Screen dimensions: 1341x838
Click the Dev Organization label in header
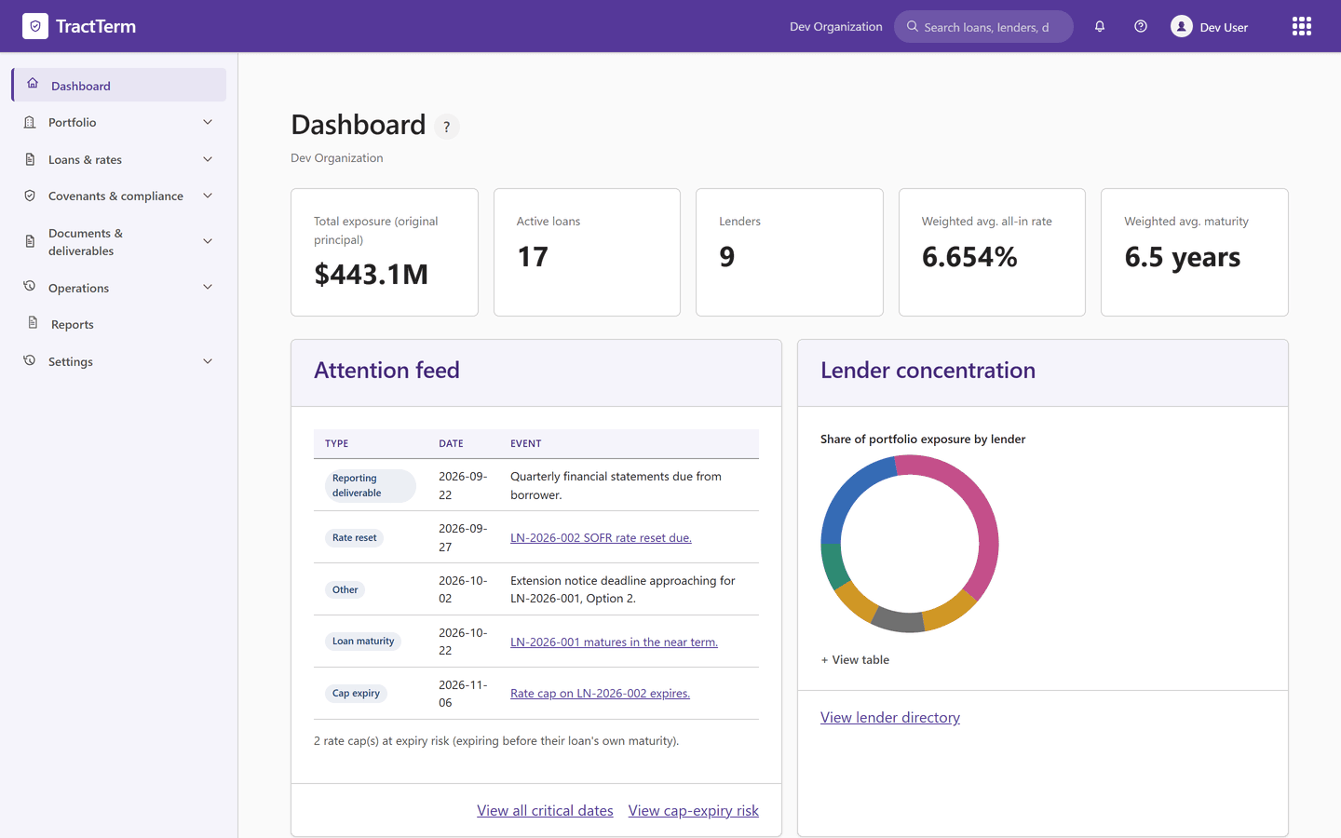836,26
